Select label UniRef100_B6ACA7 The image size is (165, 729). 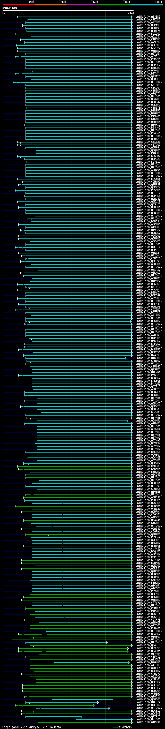148,472
